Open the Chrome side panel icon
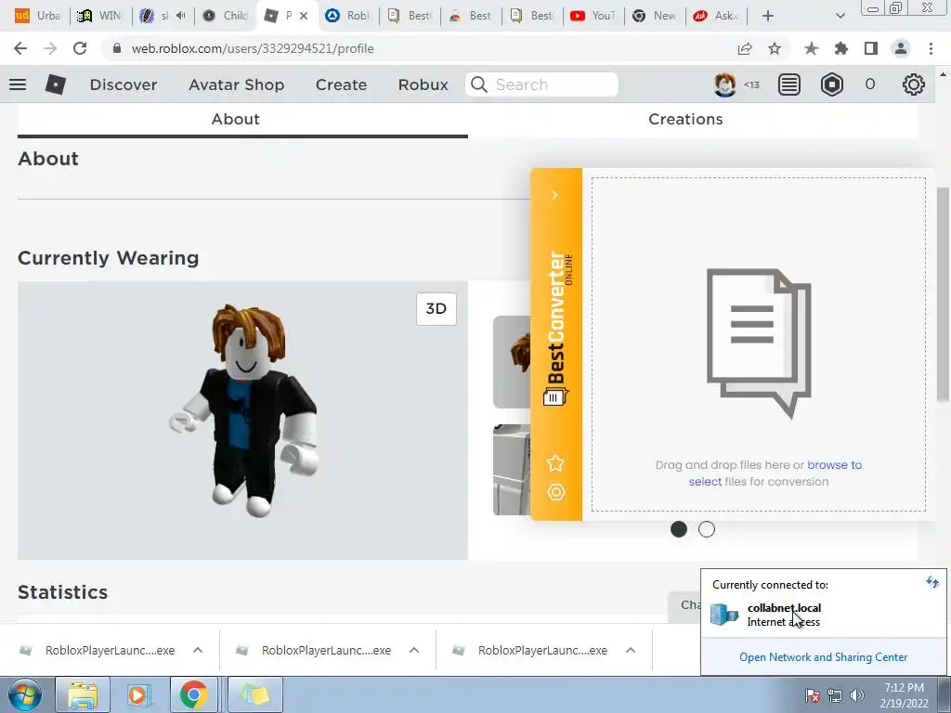This screenshot has height=713, width=951. tap(871, 48)
